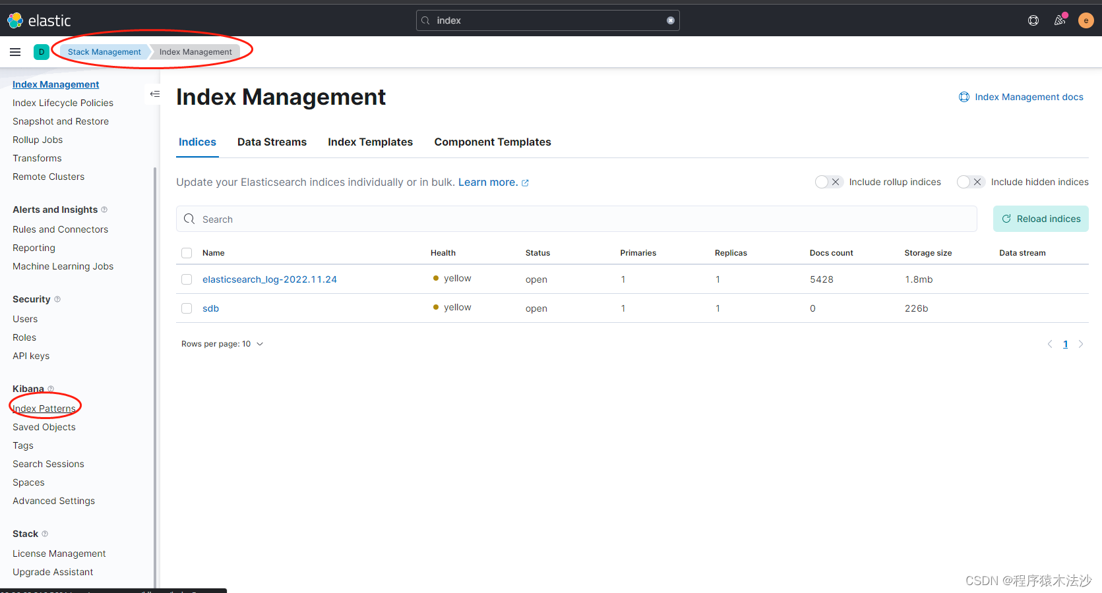
Task: Click Stack Management breadcrumb
Action: point(104,52)
